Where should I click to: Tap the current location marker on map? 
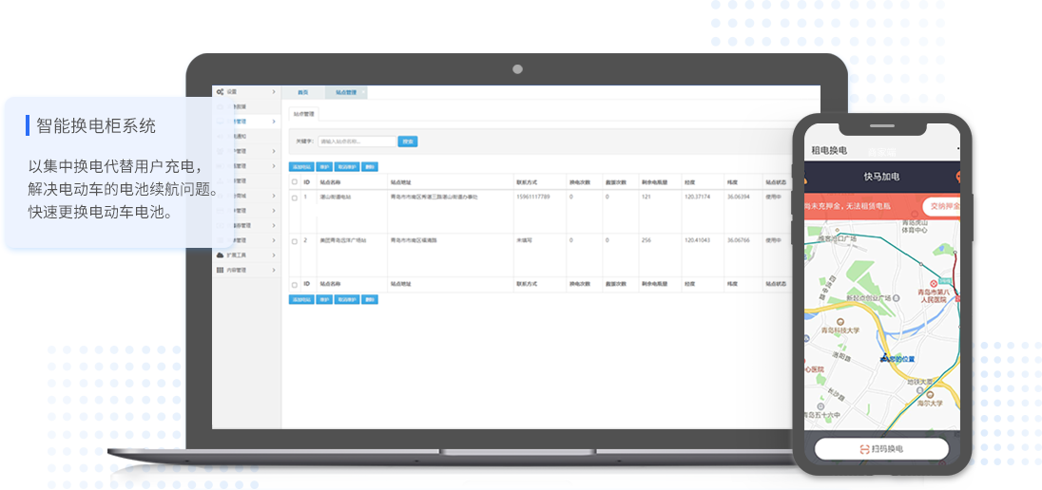pyautogui.click(x=882, y=359)
